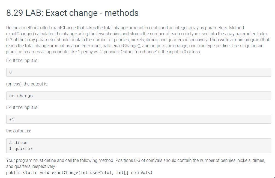Click 'int userTotal' parameter in the signature

pyautogui.click(x=96, y=173)
